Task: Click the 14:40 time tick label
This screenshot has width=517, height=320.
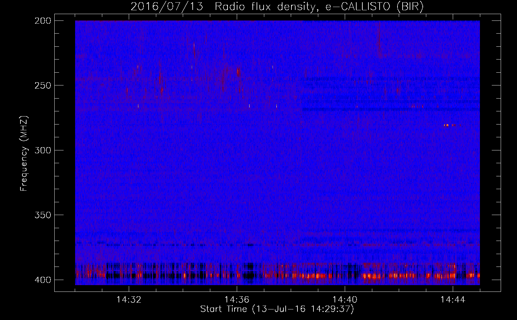Action: click(345, 300)
